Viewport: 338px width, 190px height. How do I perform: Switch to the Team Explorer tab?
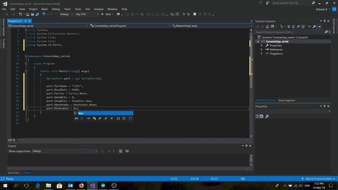click(x=286, y=100)
